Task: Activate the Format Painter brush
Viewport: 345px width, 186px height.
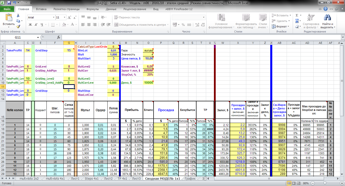Action: tap(18, 26)
